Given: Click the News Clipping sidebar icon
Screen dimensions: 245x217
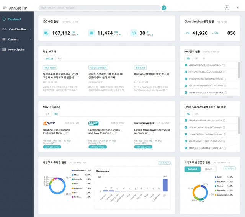Looking at the screenshot, I should tap(4, 49).
